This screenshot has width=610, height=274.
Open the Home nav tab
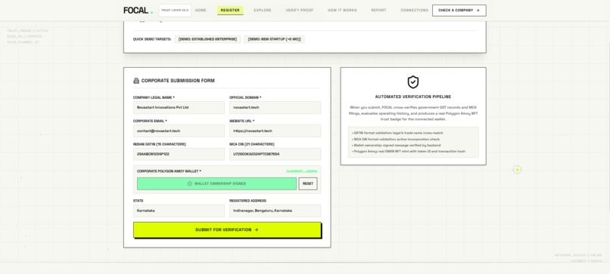click(201, 11)
